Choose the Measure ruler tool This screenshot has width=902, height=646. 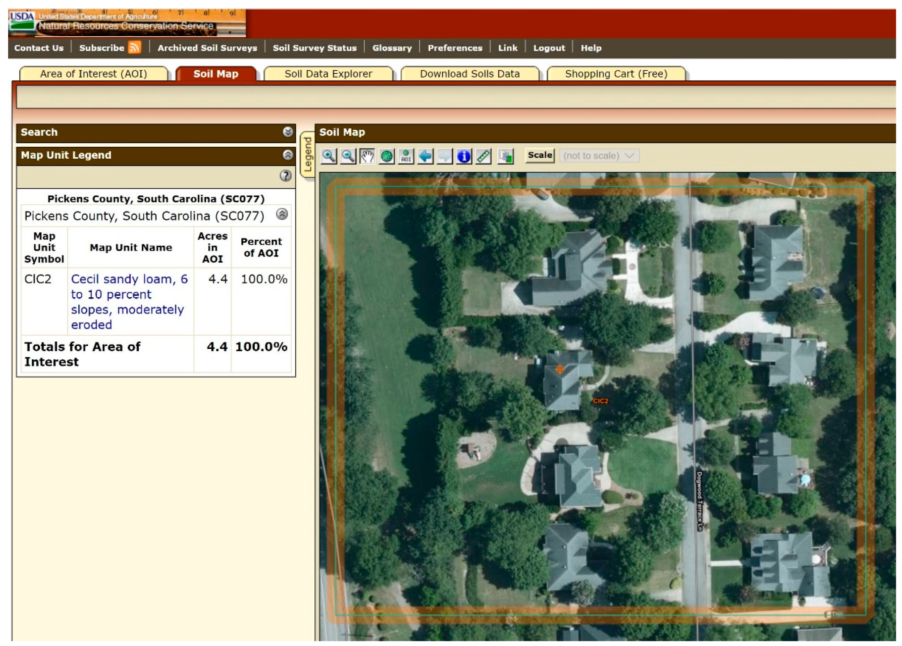coord(483,156)
